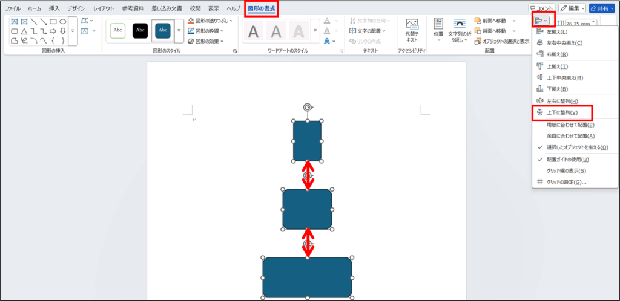Screen dimensions: 620x301
Task: Select the dark blue Abc style swatch
Action: (x=163, y=30)
